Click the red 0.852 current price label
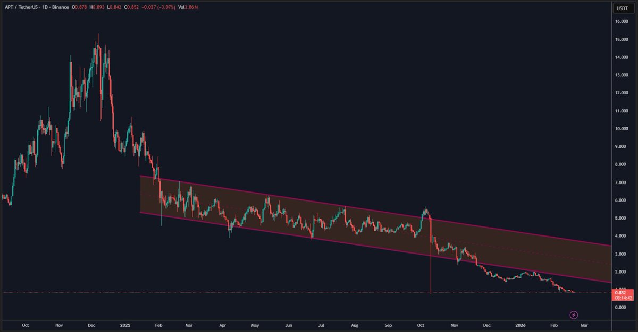This screenshot has width=638, height=332. 620,292
